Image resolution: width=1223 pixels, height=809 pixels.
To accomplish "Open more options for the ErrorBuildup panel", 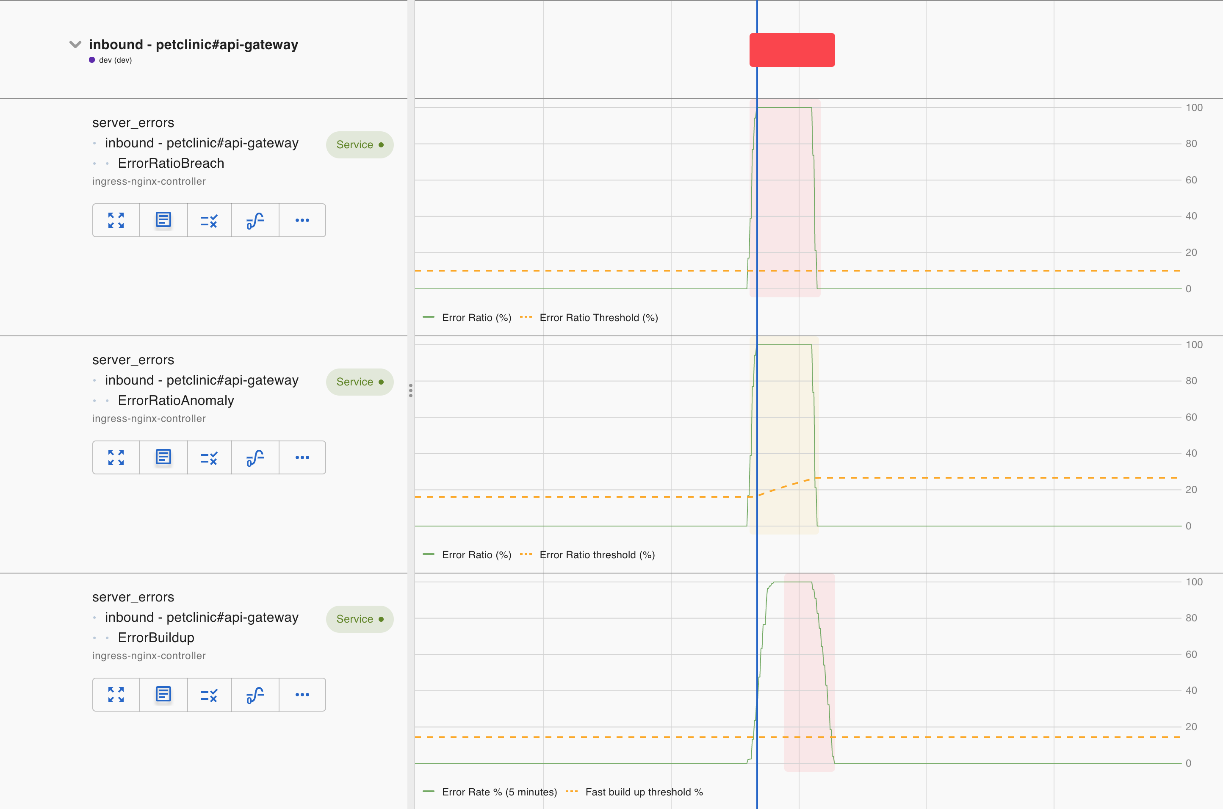I will 302,695.
